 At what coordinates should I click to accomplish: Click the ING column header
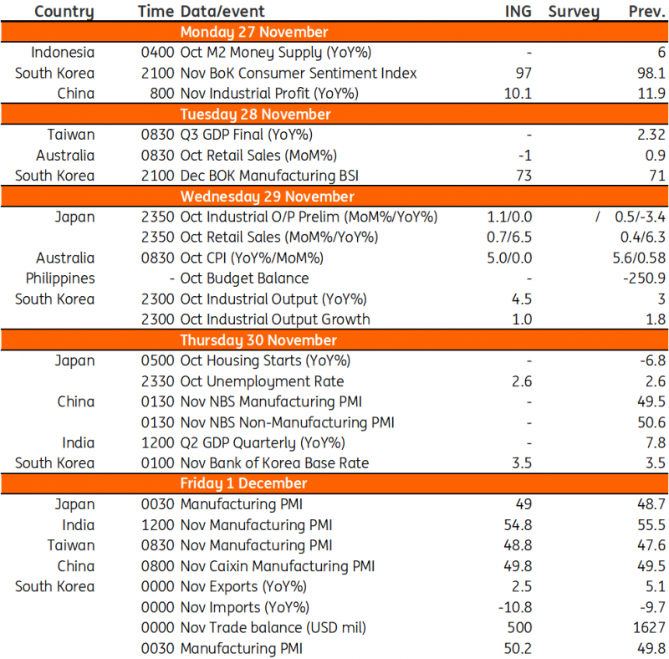[518, 12]
